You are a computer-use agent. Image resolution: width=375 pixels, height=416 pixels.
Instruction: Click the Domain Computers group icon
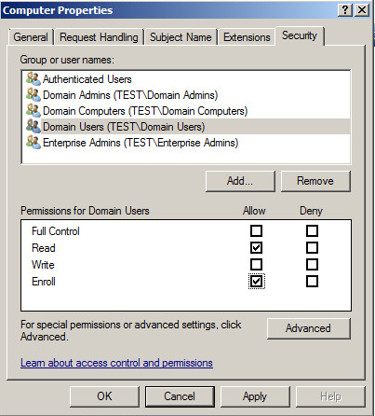(x=33, y=111)
